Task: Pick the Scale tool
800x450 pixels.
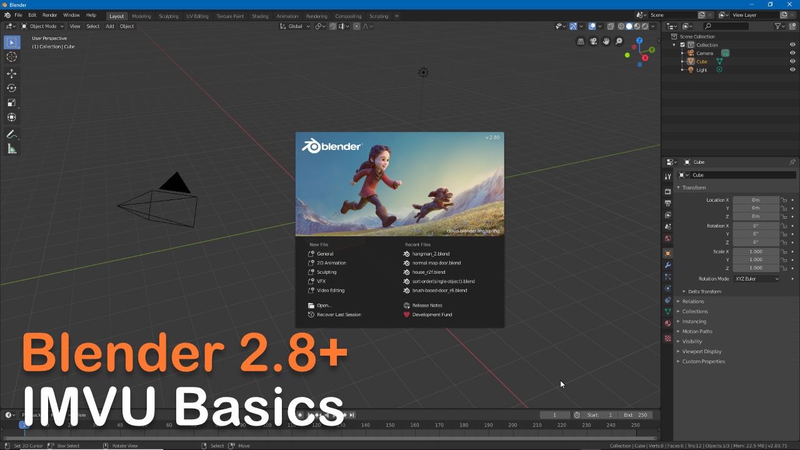Action: (12, 102)
